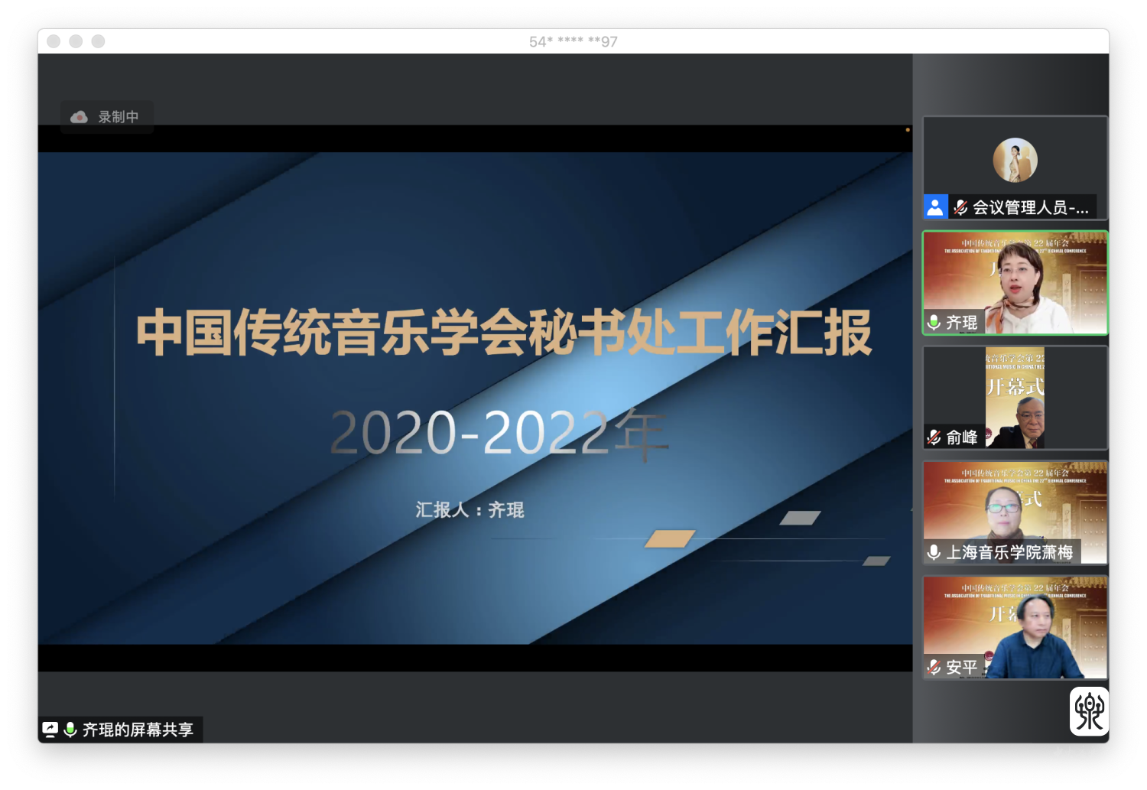Click the microphone icon beside 上海音乐学院萧梅
This screenshot has width=1147, height=790.
tap(934, 552)
